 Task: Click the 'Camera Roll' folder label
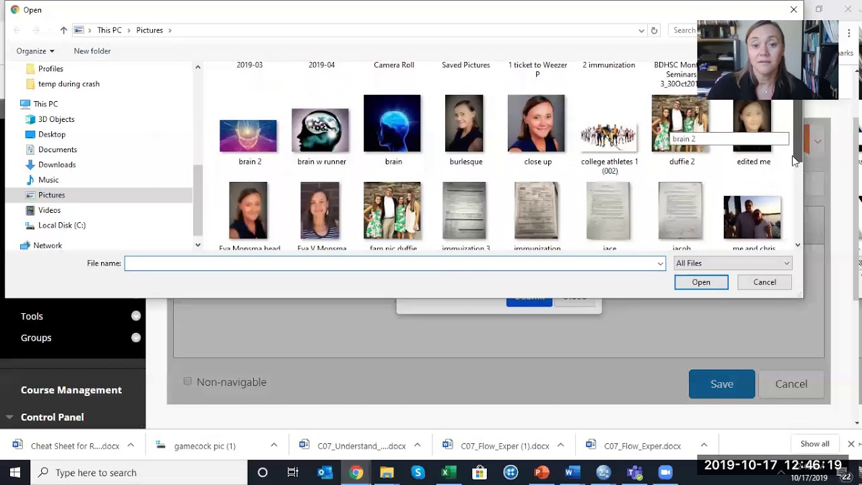tap(394, 65)
